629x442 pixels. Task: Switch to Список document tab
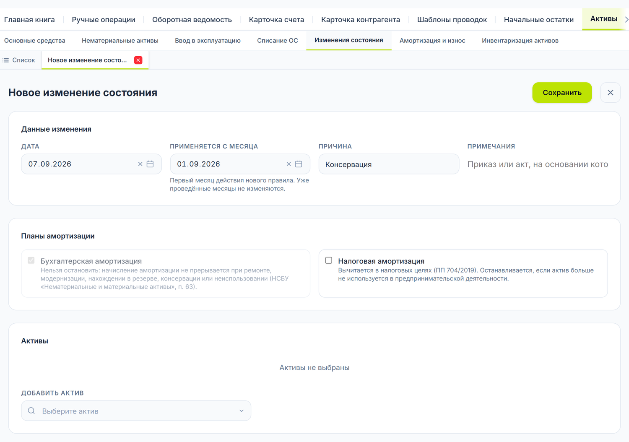coord(19,60)
